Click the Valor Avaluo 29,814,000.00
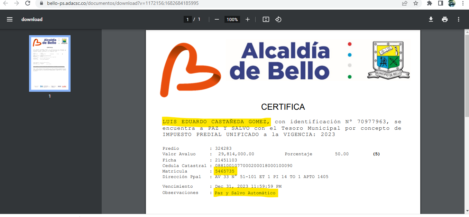The height and width of the screenshot is (217, 469). (x=236, y=154)
